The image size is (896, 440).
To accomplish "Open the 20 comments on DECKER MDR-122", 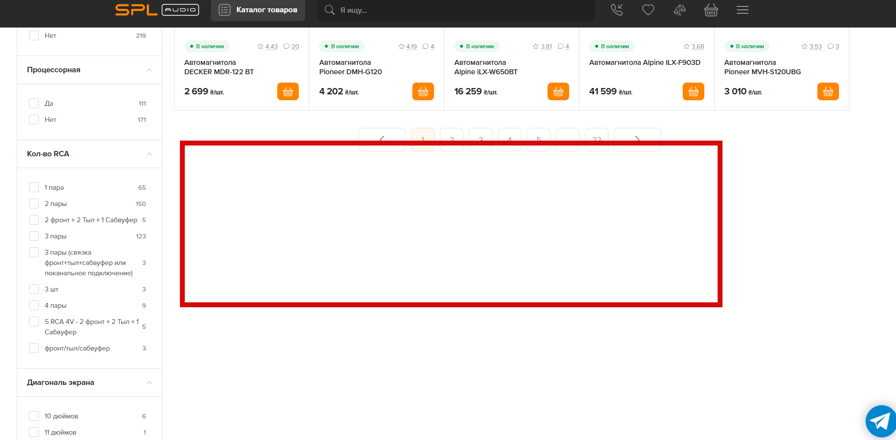I will (291, 47).
